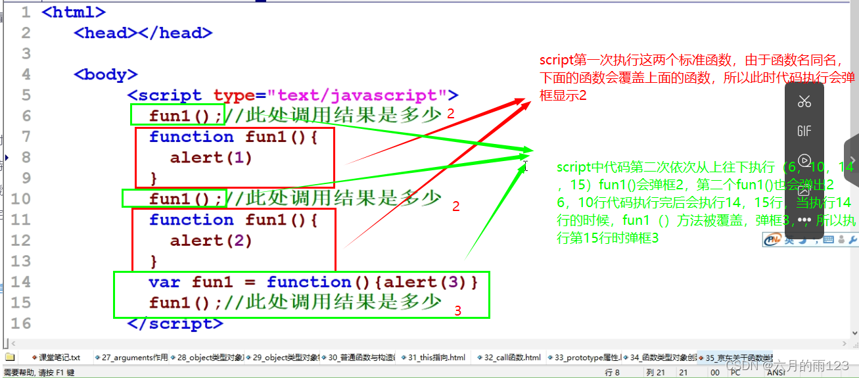Open the 33_prototype属性 tab
The height and width of the screenshot is (378, 859).
pos(584,358)
